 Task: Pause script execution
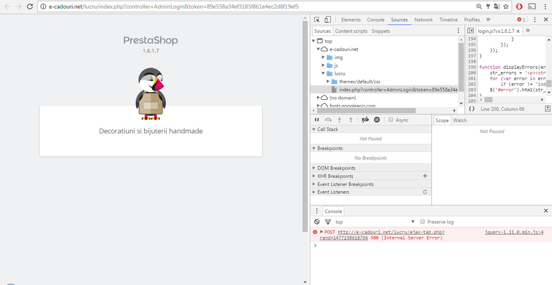pyautogui.click(x=317, y=120)
